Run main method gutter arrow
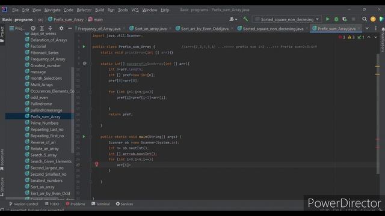 84,137
